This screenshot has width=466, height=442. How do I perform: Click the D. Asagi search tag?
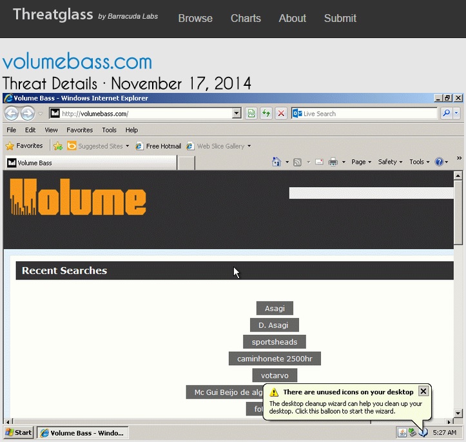pos(275,325)
